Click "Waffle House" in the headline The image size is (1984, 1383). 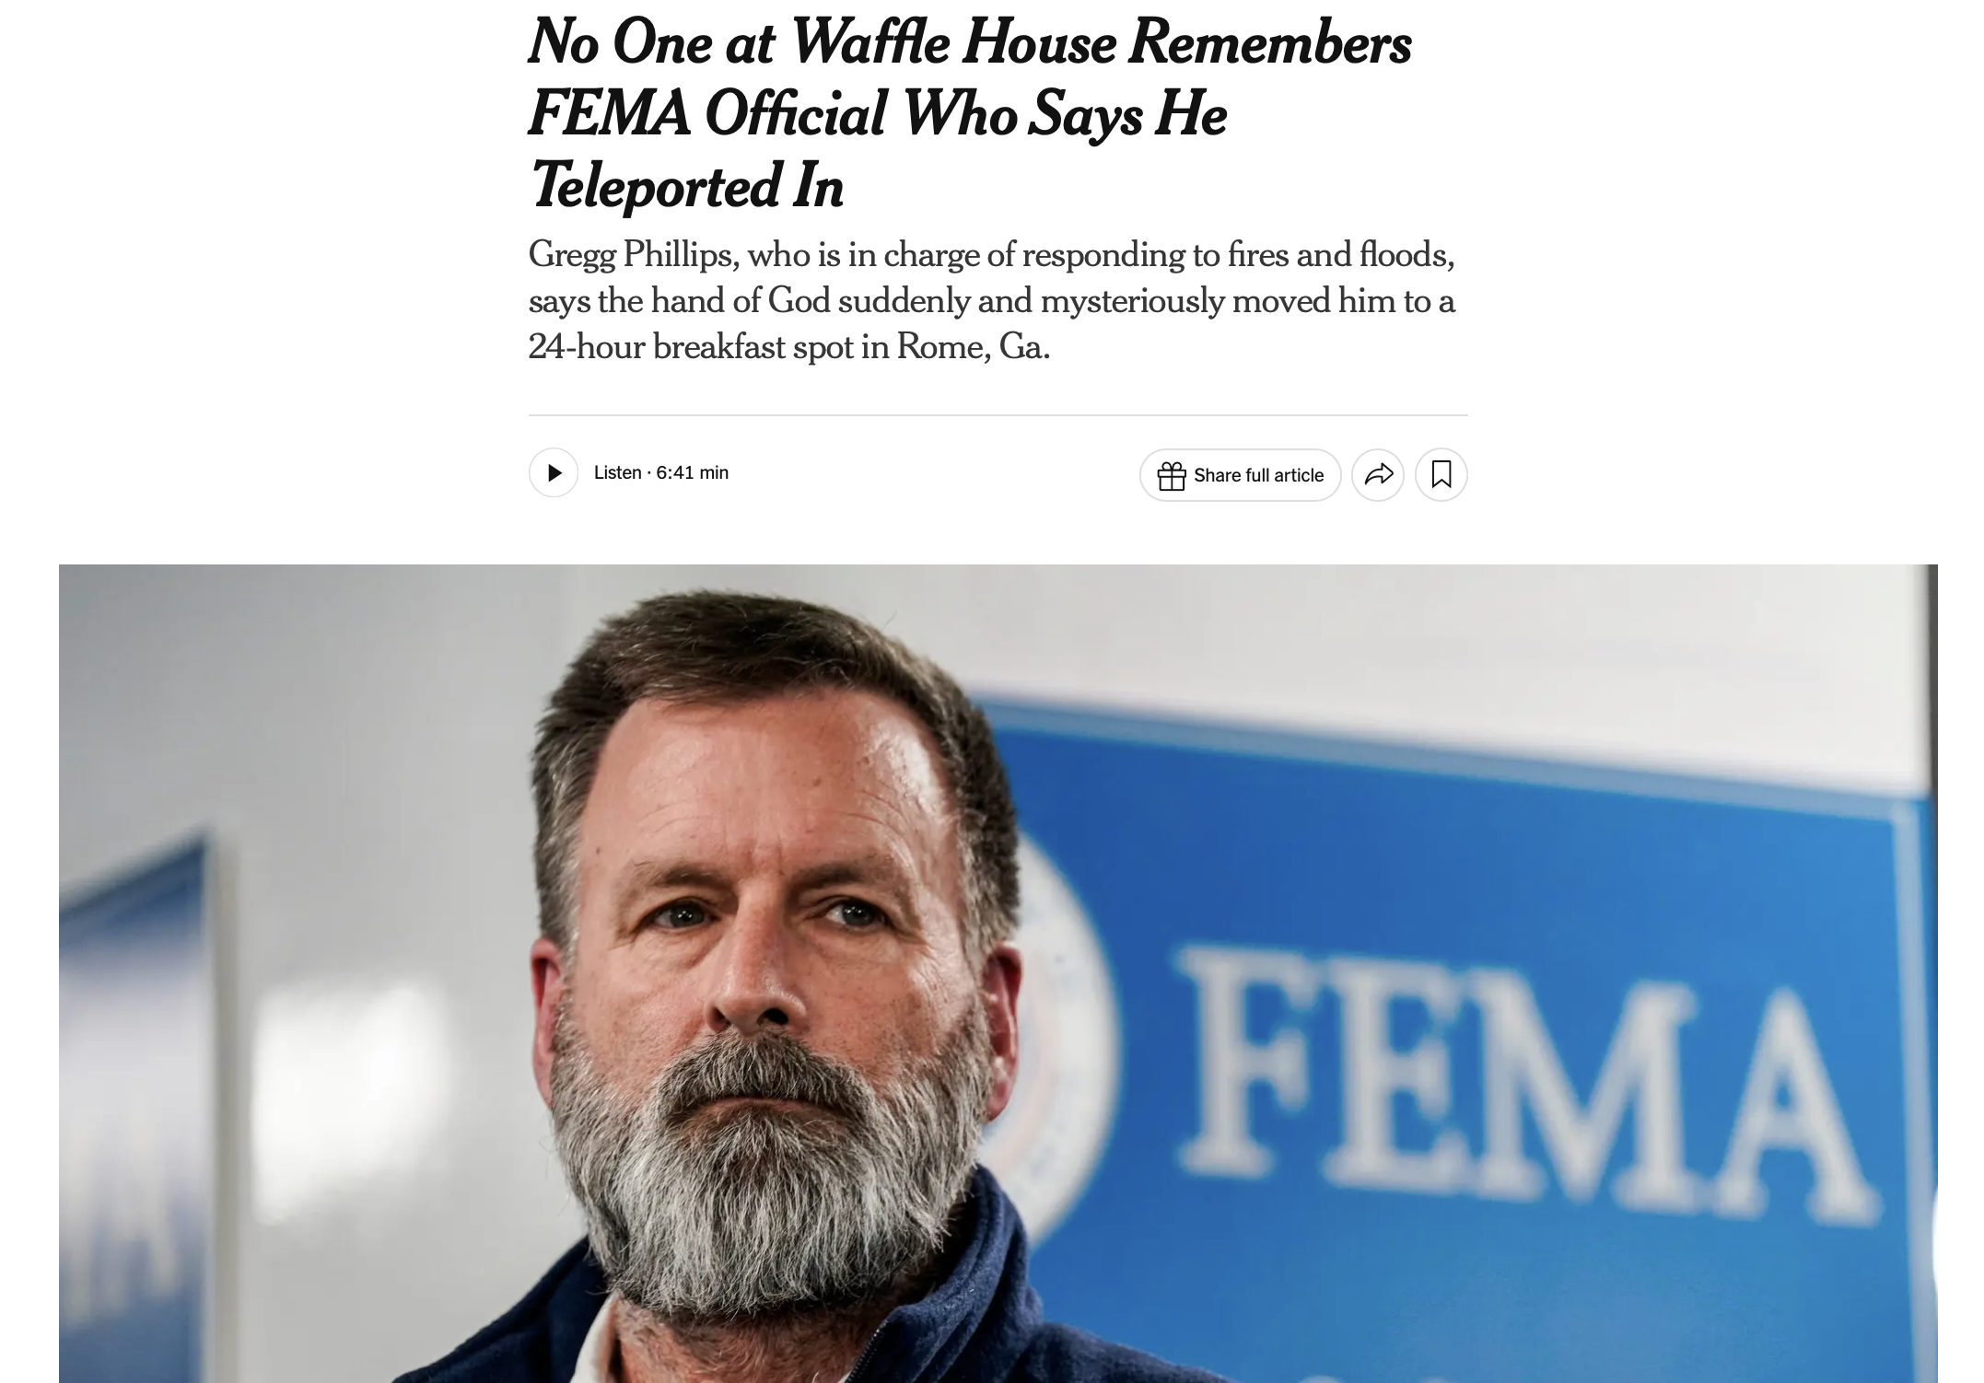click(953, 43)
